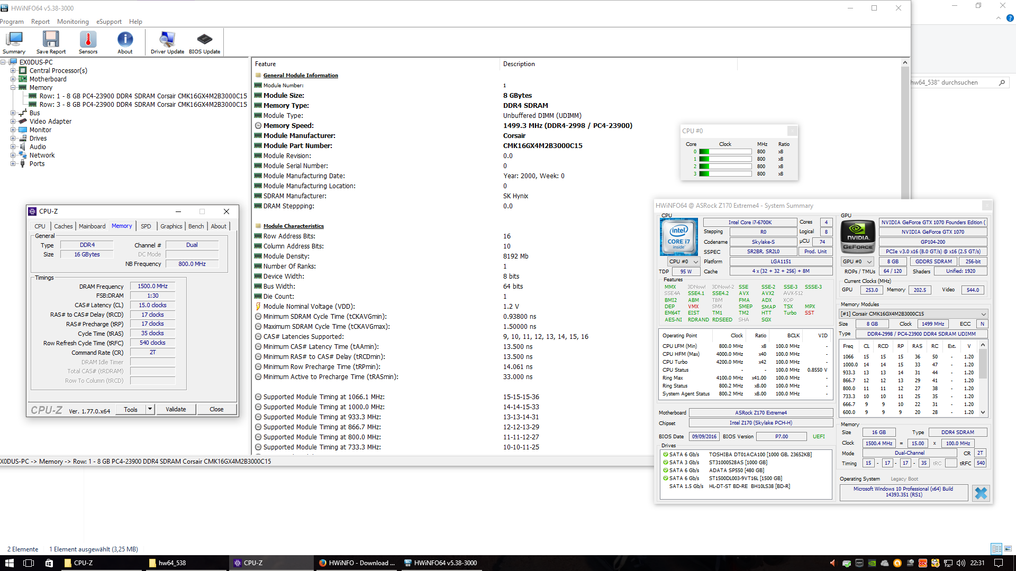The height and width of the screenshot is (571, 1016).
Task: Switch to the CPU-Z folder taskbar item
Action: click(101, 563)
